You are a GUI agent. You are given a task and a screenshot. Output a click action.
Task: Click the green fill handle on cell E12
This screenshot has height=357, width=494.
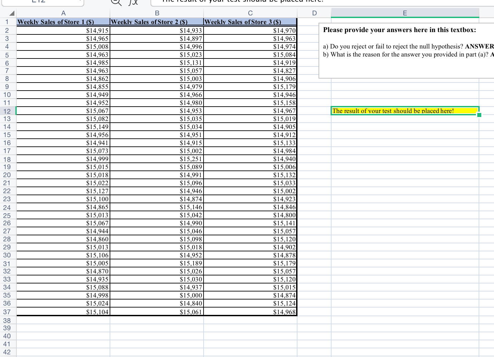(479, 115)
